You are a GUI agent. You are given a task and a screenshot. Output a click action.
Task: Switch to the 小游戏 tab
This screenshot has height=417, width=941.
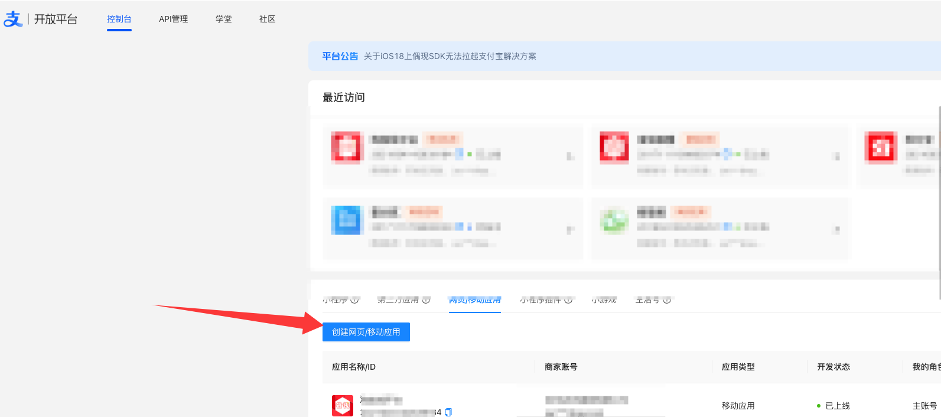pos(604,301)
